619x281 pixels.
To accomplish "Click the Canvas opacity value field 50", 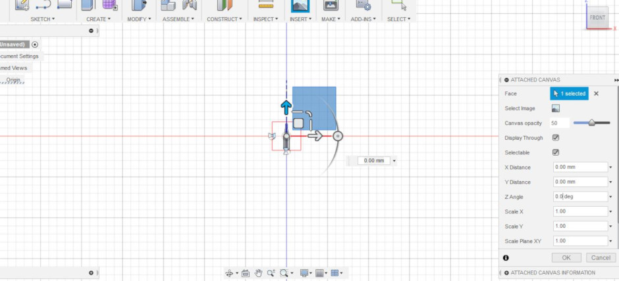I will (x=560, y=123).
